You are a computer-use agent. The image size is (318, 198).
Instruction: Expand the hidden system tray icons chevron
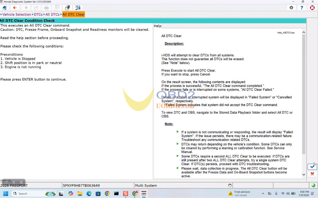click(263, 194)
